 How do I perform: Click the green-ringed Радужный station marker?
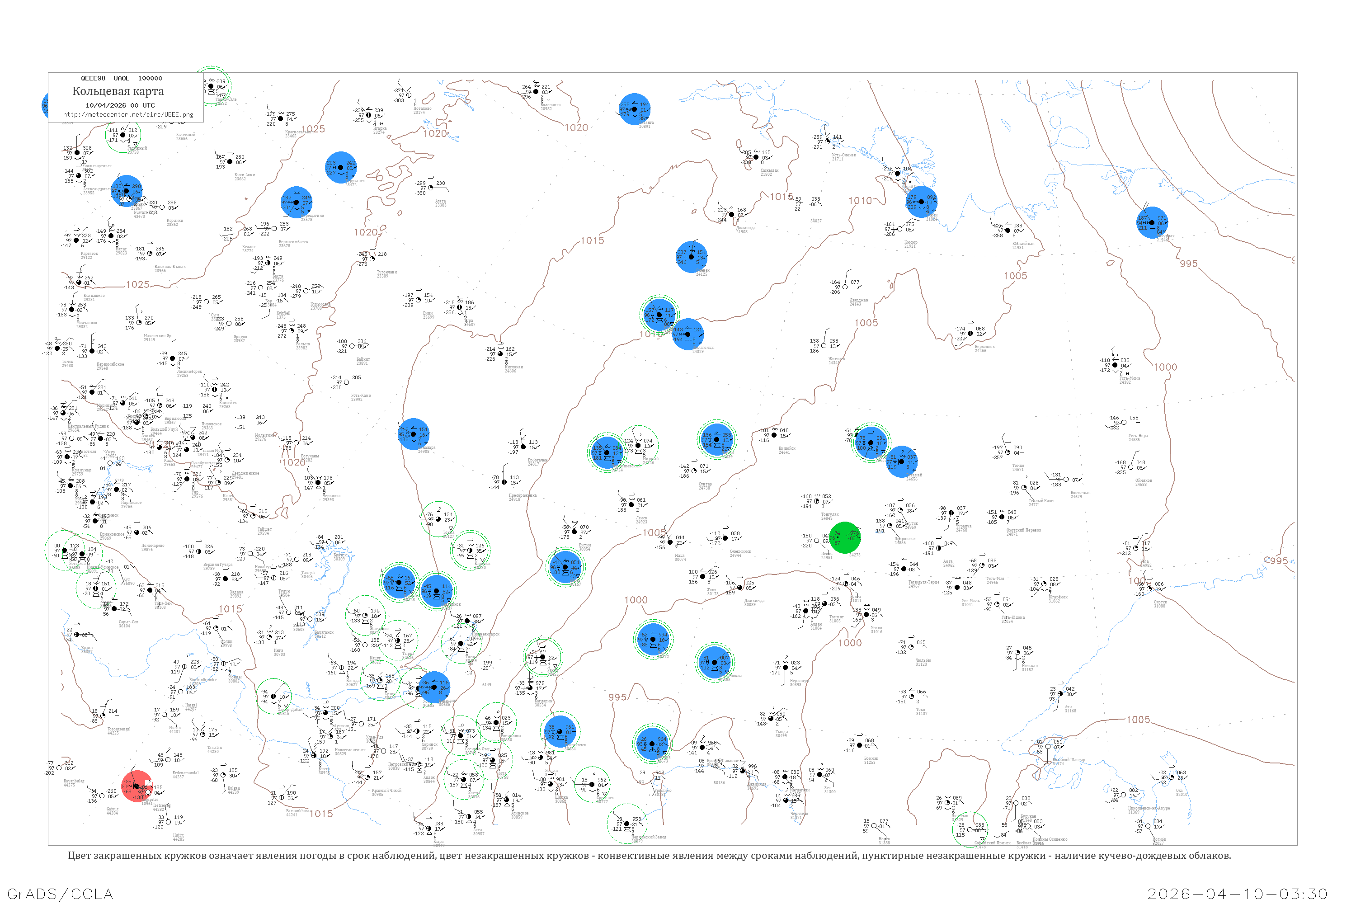[123, 135]
